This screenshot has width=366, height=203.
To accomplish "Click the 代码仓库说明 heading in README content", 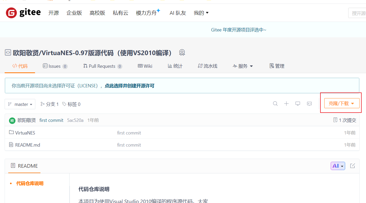I will click(x=94, y=189).
